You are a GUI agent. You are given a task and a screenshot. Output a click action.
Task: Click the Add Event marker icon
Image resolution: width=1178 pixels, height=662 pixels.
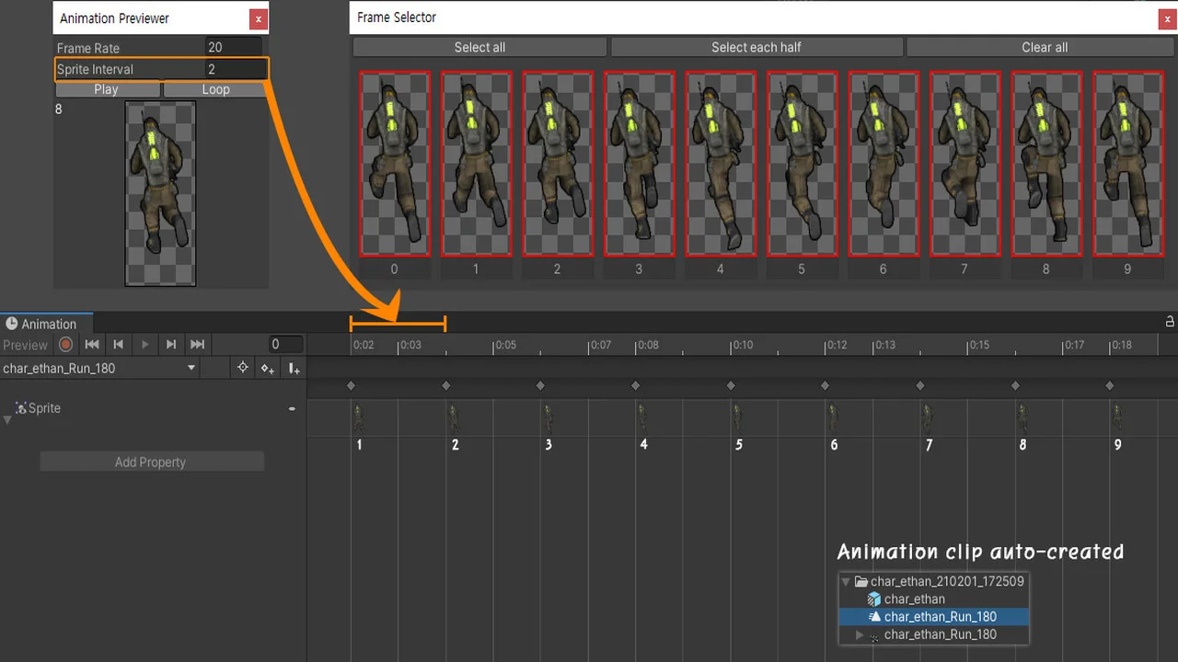[294, 368]
